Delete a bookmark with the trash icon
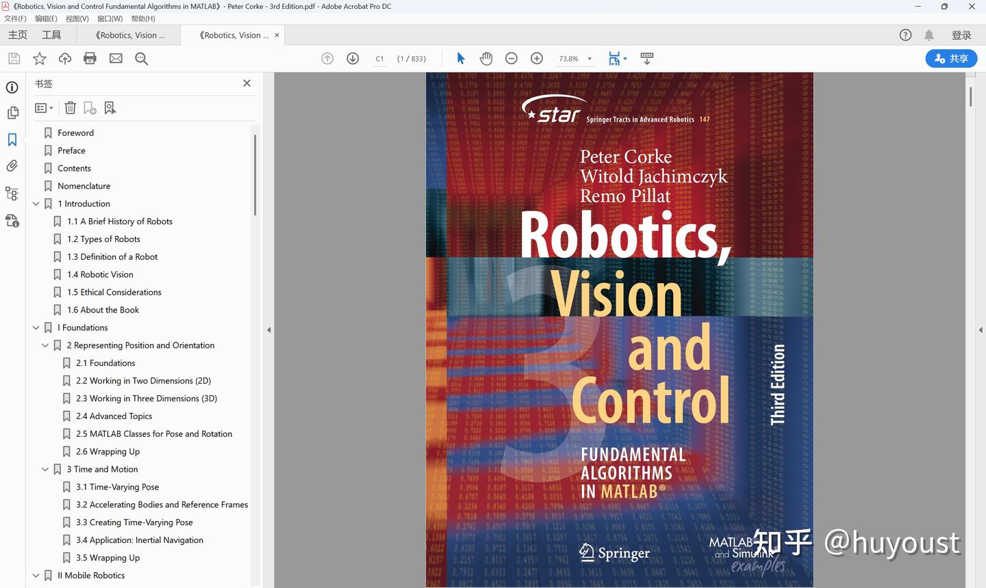The width and height of the screenshot is (986, 588). [x=70, y=107]
